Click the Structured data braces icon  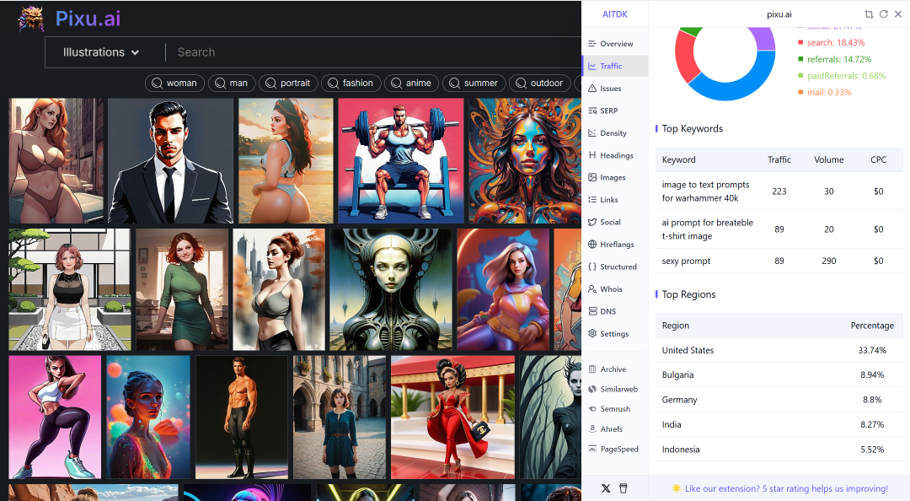[x=592, y=267]
